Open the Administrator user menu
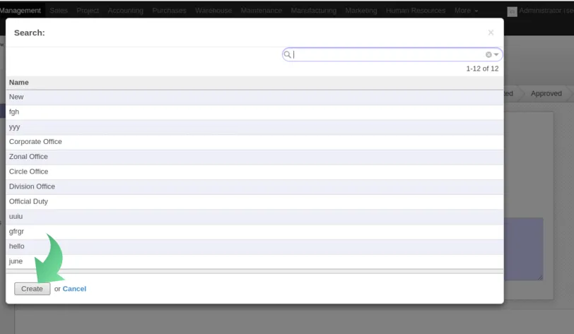Viewport: 574px width, 334px height. tap(541, 11)
